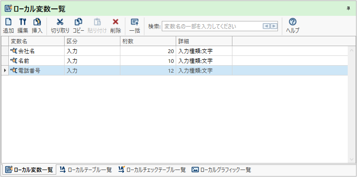Click the 挿入 (Insert) icon
This screenshot has height=177, width=357.
(x=37, y=22)
